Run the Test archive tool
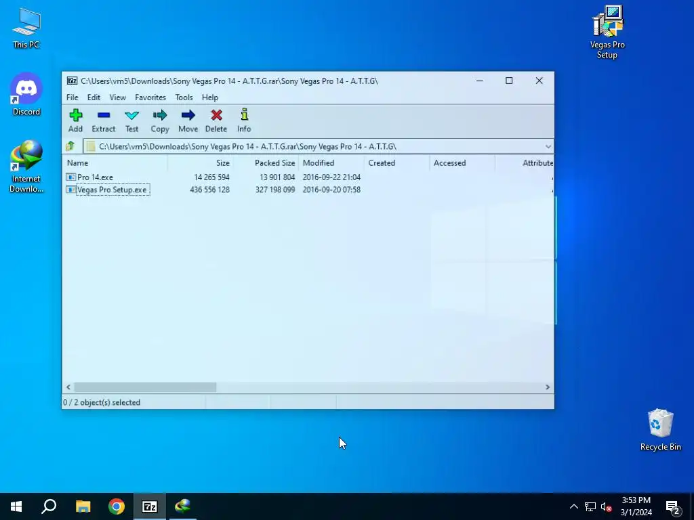The height and width of the screenshot is (520, 694). tap(131, 121)
